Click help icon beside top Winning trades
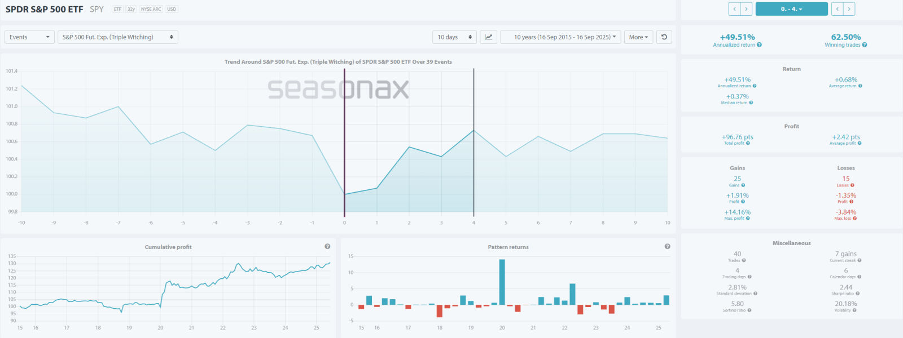 [865, 45]
